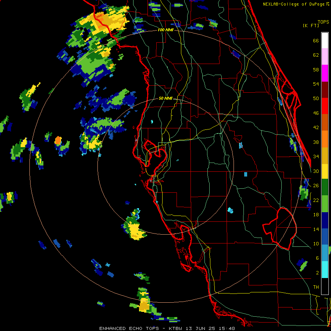The height and width of the screenshot is (331, 331).
Task: Select the light green legend swatch
Action: [x=325, y=204]
